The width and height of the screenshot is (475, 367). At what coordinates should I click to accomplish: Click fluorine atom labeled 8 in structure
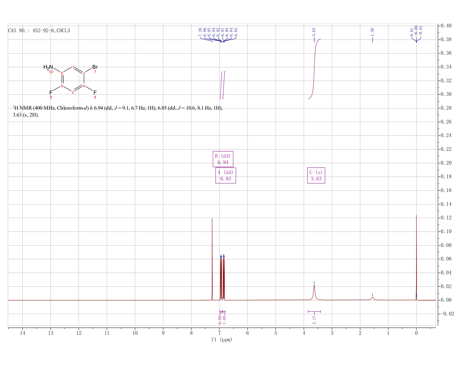point(95,92)
